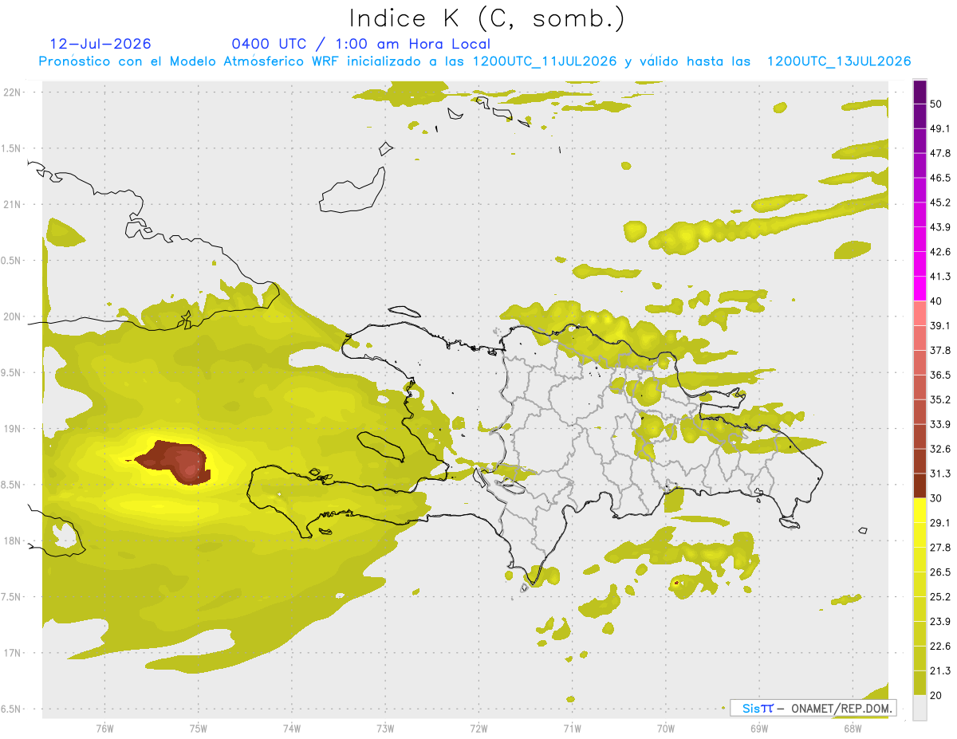Click the '76W' longitude label

104,729
